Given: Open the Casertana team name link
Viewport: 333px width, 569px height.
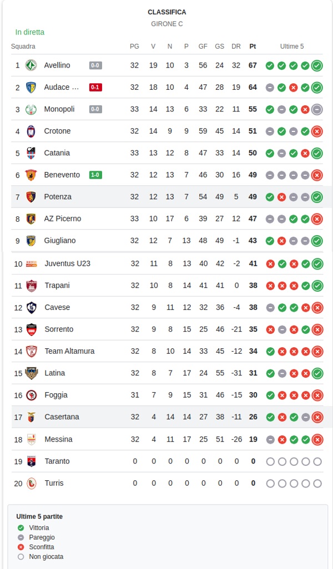Looking at the screenshot, I should [x=62, y=417].
